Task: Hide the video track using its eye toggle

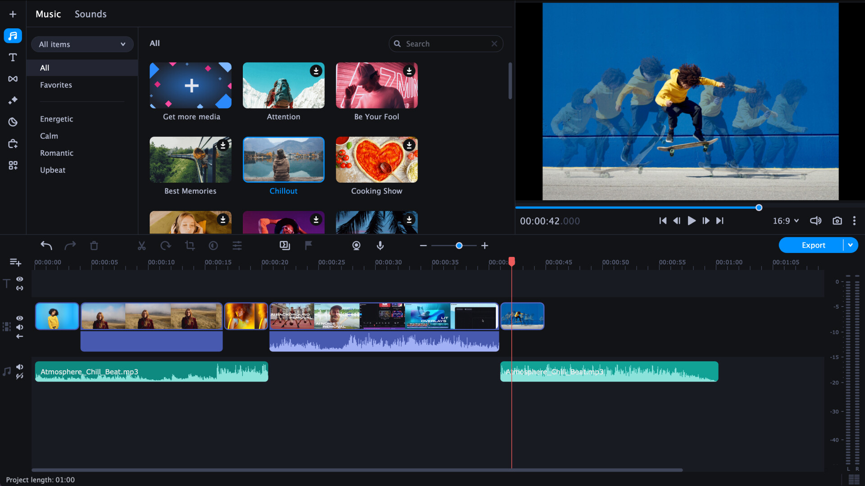Action: click(19, 318)
